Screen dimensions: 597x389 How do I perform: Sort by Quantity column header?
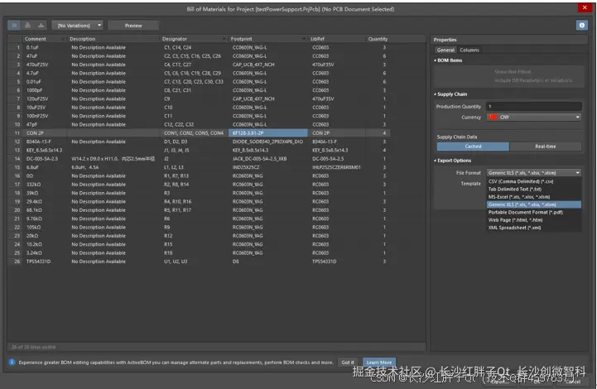(378, 39)
